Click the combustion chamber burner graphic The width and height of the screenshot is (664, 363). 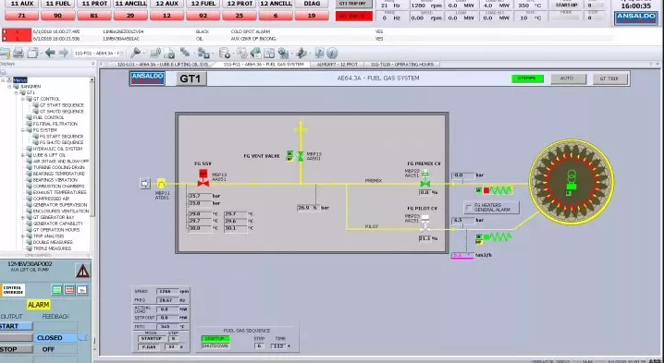[572, 181]
